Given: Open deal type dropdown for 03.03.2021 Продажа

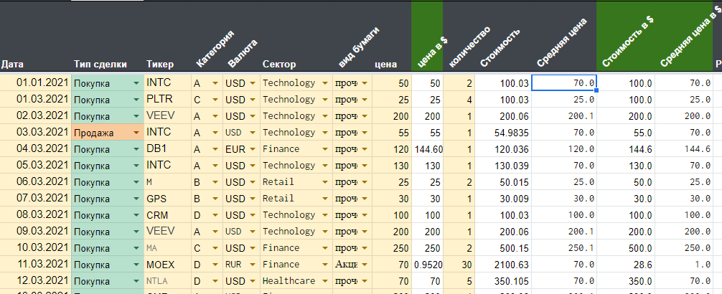Looking at the screenshot, I should coord(136,133).
